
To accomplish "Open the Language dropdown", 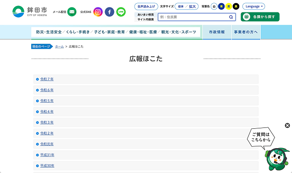I will click(x=253, y=6).
